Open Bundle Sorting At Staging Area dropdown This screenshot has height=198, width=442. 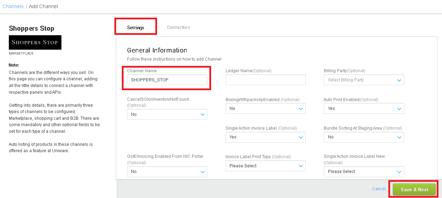click(364, 137)
